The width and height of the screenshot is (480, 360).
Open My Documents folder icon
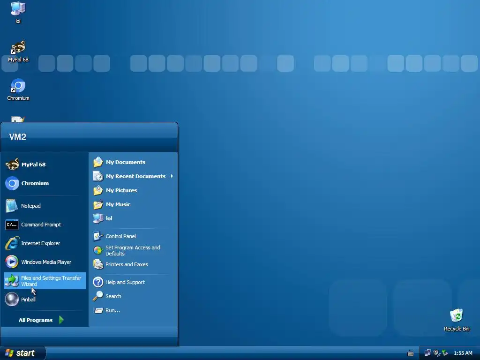coord(98,162)
